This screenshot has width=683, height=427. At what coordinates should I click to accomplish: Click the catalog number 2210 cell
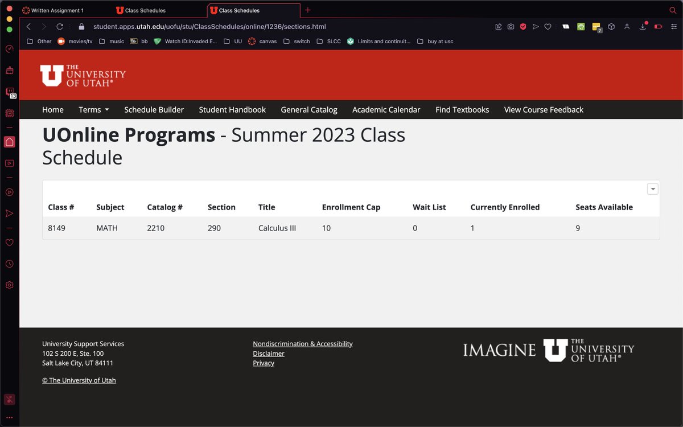click(155, 228)
